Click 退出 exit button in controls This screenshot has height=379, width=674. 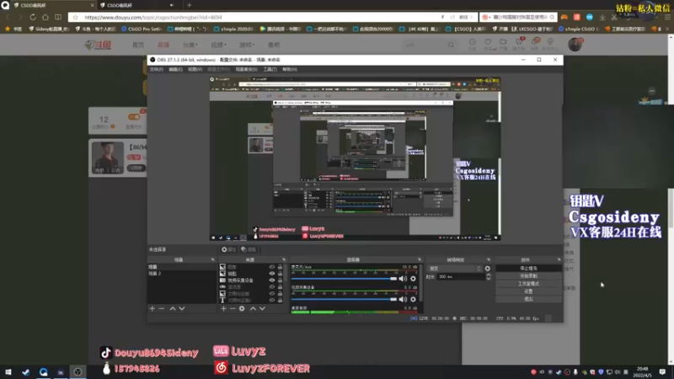coord(528,299)
